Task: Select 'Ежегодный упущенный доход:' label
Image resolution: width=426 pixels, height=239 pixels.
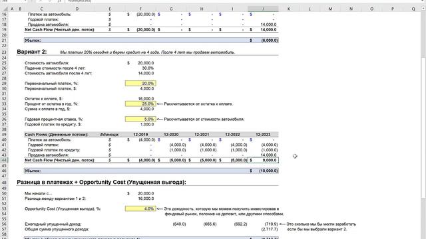Action: pos(53,224)
